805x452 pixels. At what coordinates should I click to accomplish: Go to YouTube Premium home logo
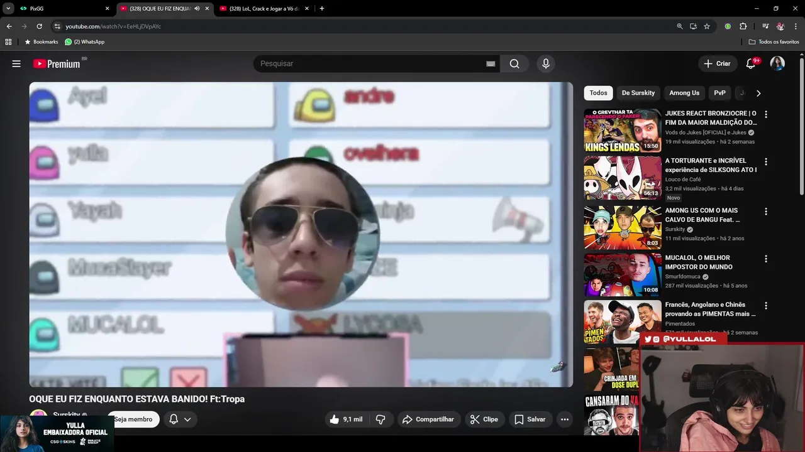58,63
